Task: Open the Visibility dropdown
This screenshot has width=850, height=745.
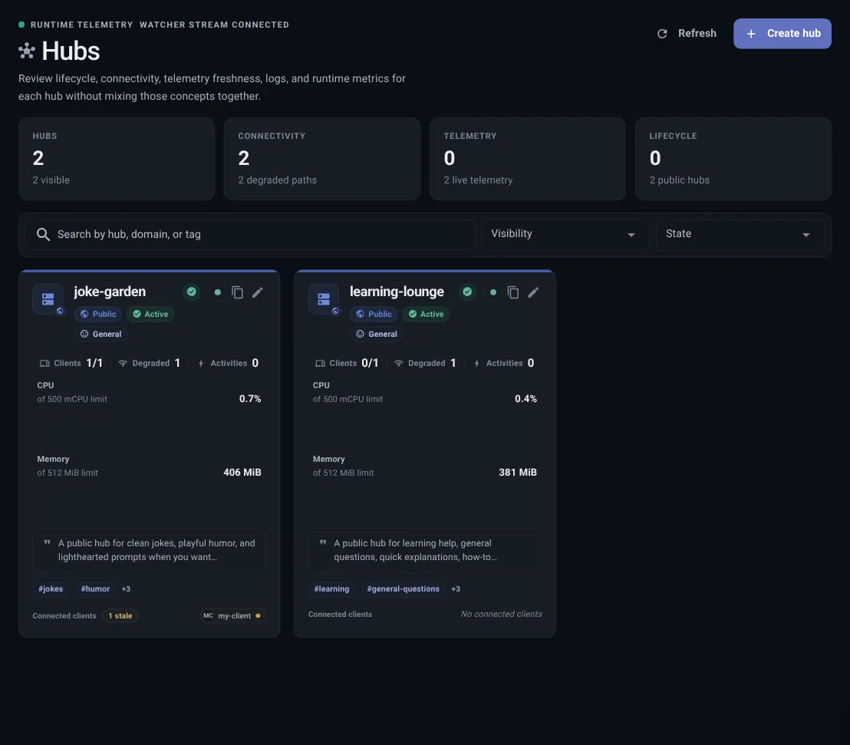Action: tap(565, 234)
